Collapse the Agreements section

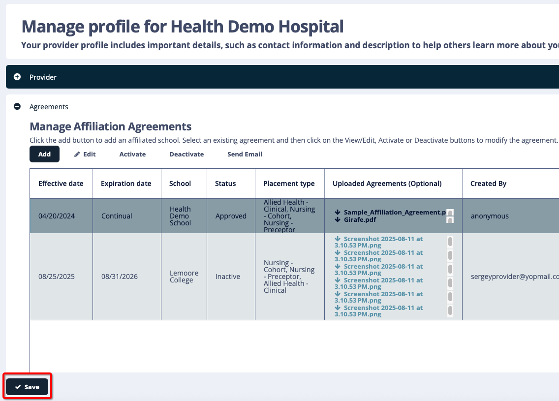[17, 107]
